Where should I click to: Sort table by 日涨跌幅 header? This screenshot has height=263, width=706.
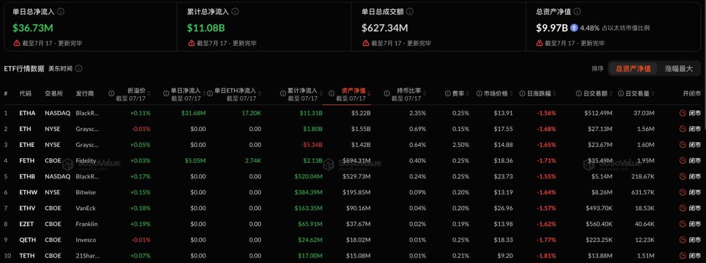tap(538, 94)
